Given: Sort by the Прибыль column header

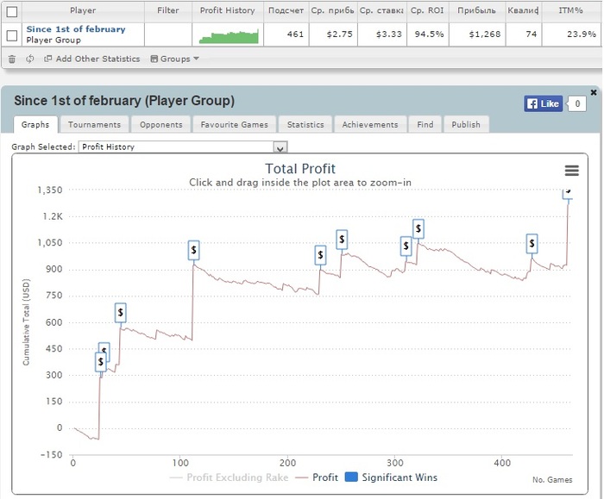Looking at the screenshot, I should [x=477, y=10].
